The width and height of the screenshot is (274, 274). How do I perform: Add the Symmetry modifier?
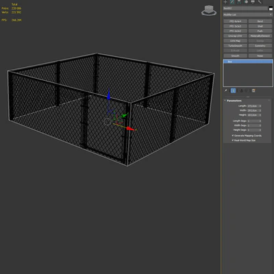pyautogui.click(x=260, y=46)
